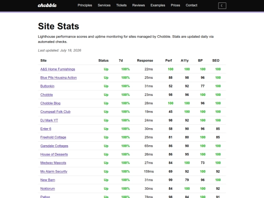The height and width of the screenshot is (198, 264).
Task: Select A11y score 80 for Freehold Cottage
Action: [x=187, y=137]
